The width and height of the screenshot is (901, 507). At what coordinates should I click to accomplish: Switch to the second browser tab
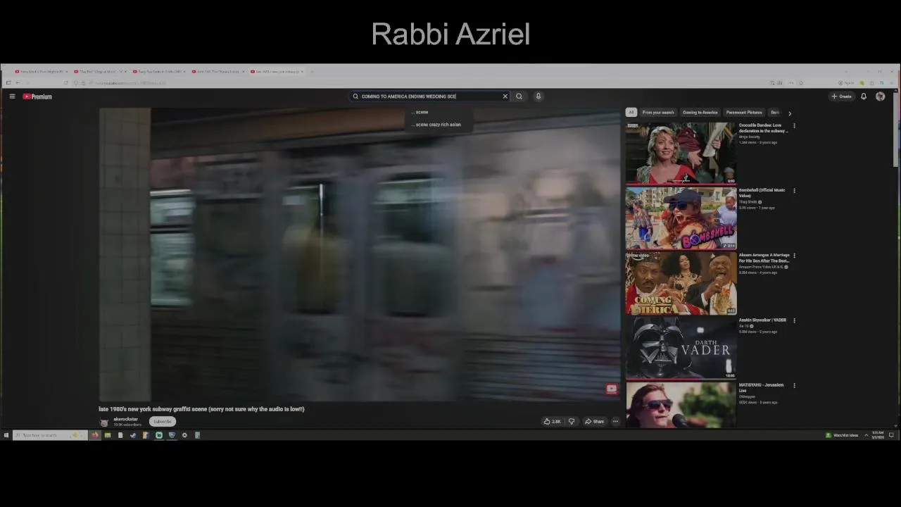(100, 72)
